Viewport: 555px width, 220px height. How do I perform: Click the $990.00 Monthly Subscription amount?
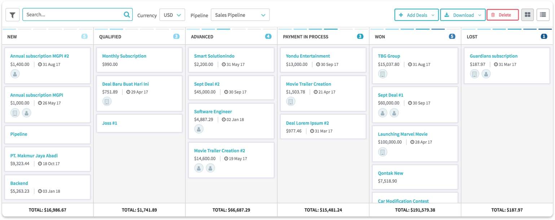pos(110,64)
